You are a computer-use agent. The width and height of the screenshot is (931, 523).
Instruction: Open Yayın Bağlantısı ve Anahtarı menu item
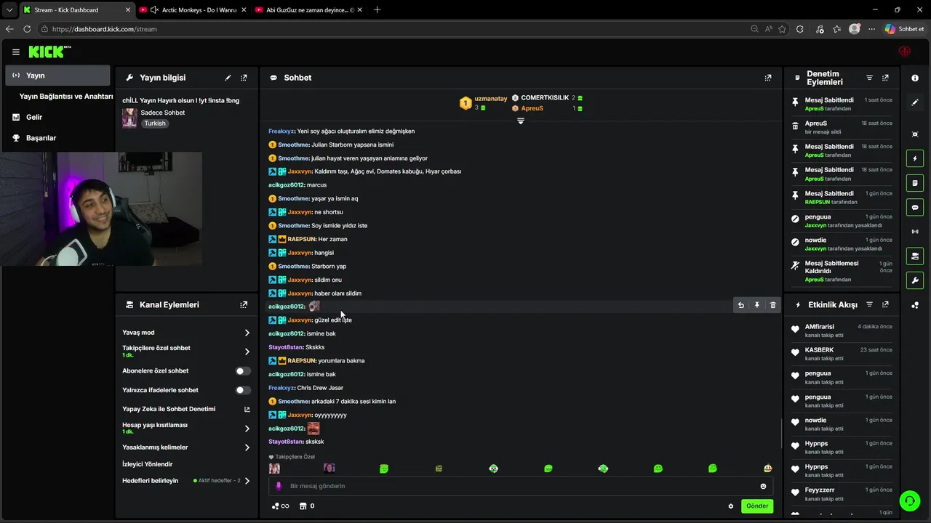(x=66, y=97)
